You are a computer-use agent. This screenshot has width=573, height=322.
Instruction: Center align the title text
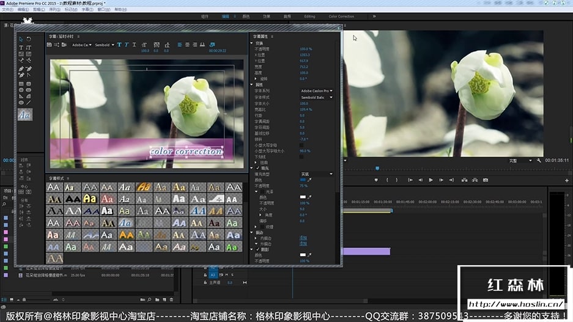pyautogui.click(x=187, y=45)
